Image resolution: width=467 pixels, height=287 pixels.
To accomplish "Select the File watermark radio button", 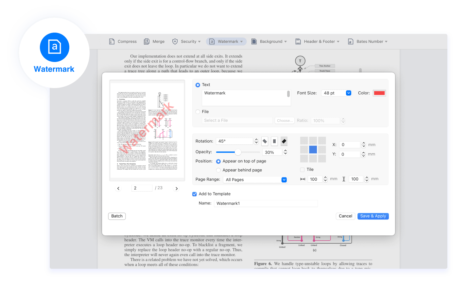I will [198, 112].
